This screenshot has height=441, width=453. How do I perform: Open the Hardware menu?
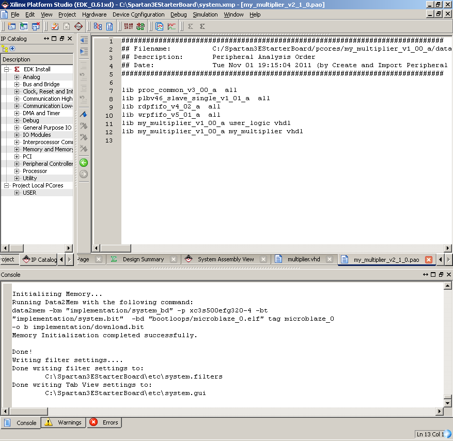pyautogui.click(x=94, y=14)
